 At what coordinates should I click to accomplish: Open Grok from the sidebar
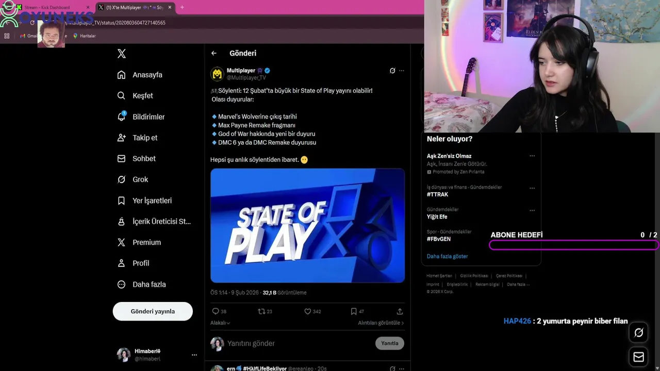tap(133, 179)
